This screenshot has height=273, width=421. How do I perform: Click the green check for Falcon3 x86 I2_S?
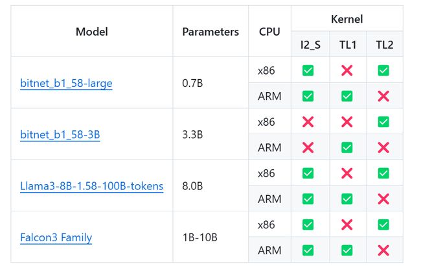pyautogui.click(x=308, y=225)
